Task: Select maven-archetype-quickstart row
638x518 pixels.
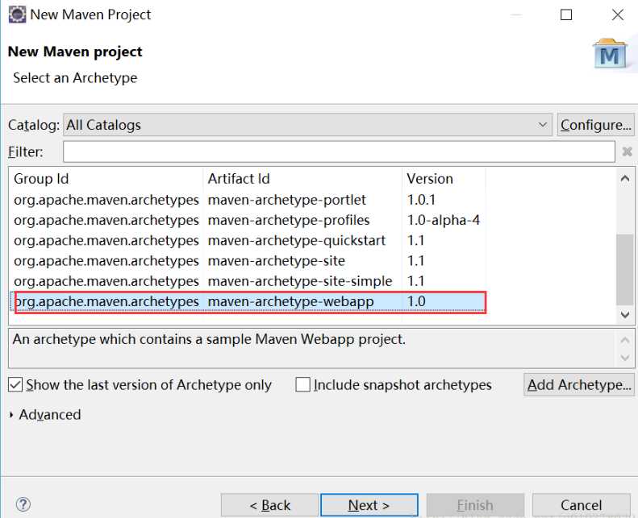Action: point(248,240)
